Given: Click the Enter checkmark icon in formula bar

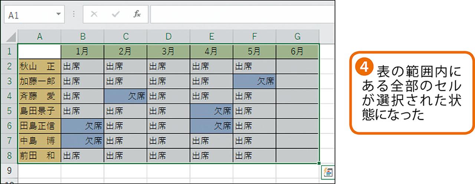Looking at the screenshot, I should click(116, 14).
